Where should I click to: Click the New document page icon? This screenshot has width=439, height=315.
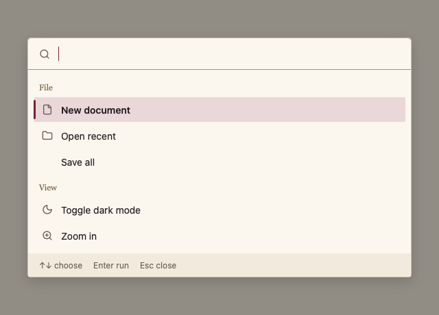click(47, 110)
